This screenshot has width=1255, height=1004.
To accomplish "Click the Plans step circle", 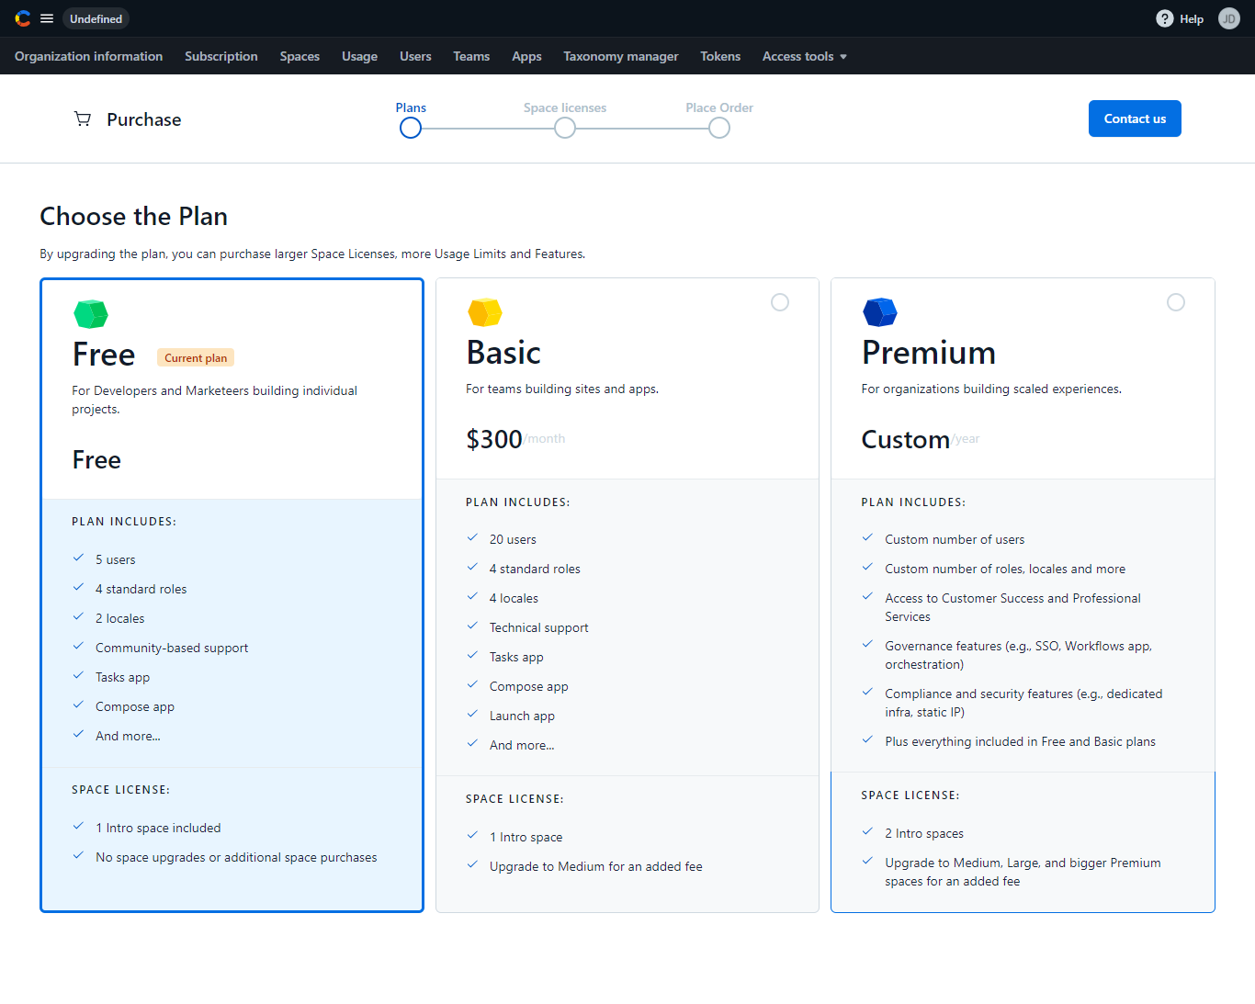I will click(411, 128).
